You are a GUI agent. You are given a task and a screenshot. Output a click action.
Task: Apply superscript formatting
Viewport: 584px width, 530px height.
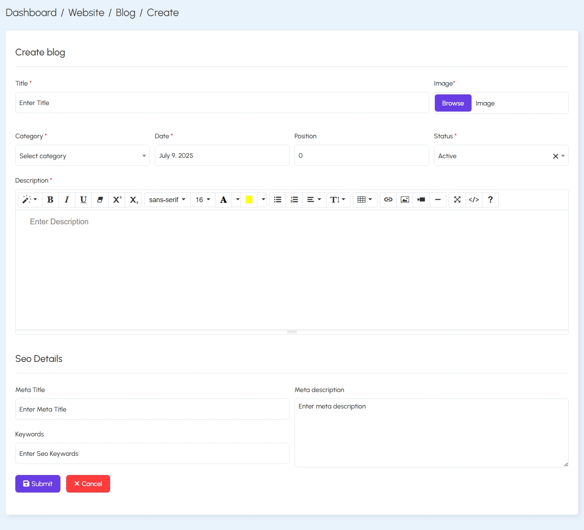click(117, 199)
